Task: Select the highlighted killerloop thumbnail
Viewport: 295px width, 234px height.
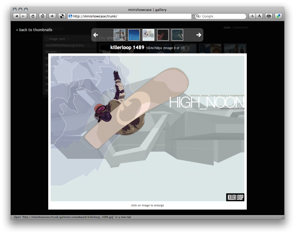Action: tap(148, 35)
